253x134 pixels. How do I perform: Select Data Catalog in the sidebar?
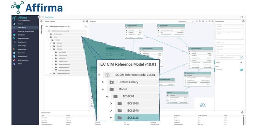(22, 28)
